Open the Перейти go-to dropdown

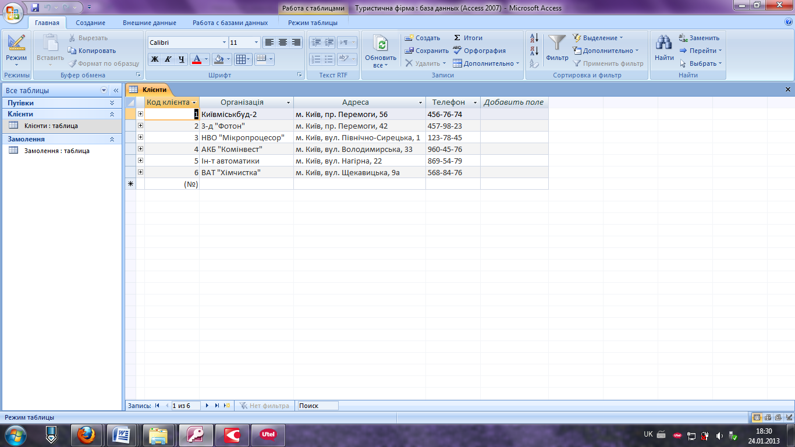[x=701, y=51]
